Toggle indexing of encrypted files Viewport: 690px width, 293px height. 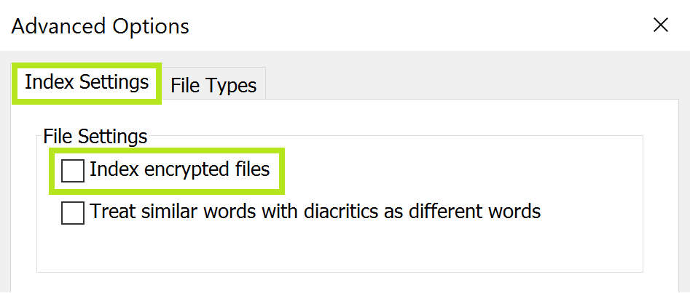(x=73, y=171)
